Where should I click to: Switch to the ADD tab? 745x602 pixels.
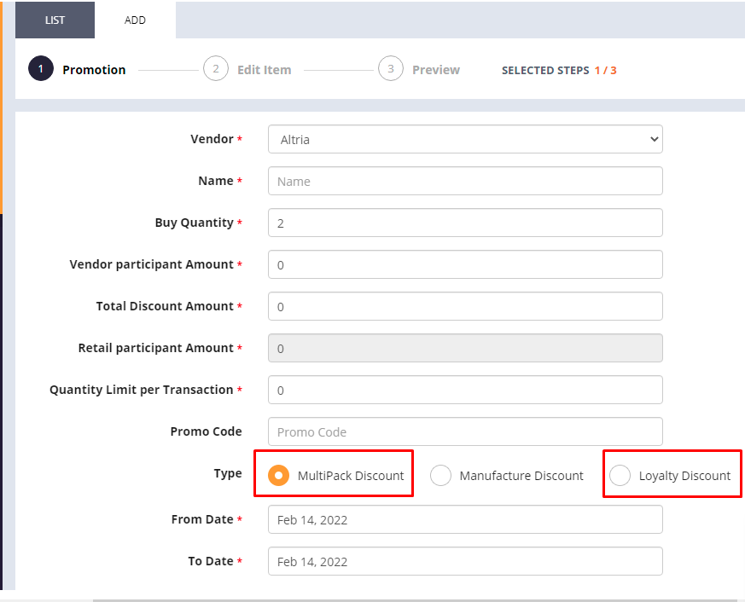click(135, 20)
